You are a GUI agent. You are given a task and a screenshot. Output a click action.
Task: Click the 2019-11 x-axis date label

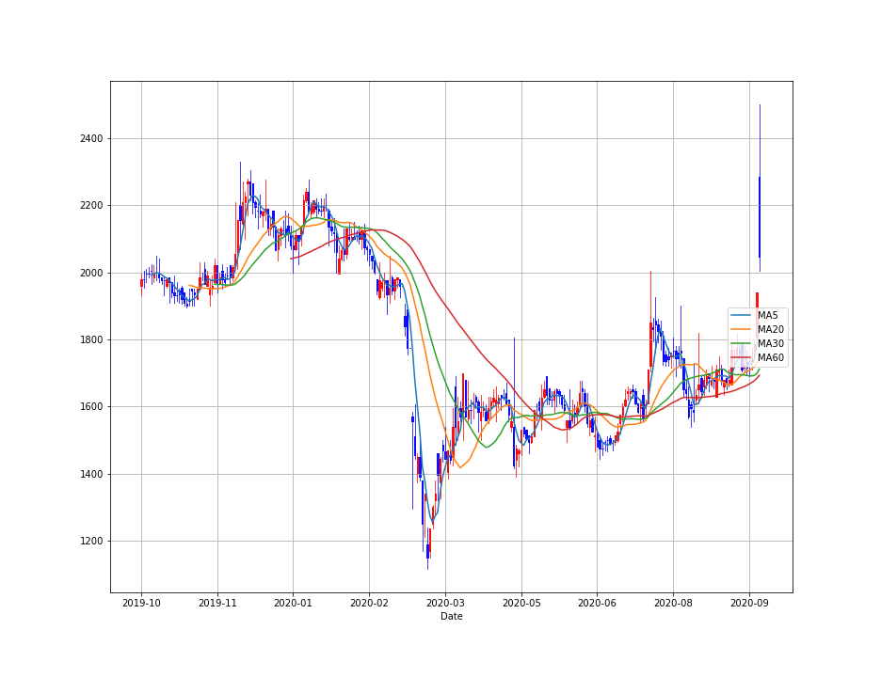click(x=217, y=603)
